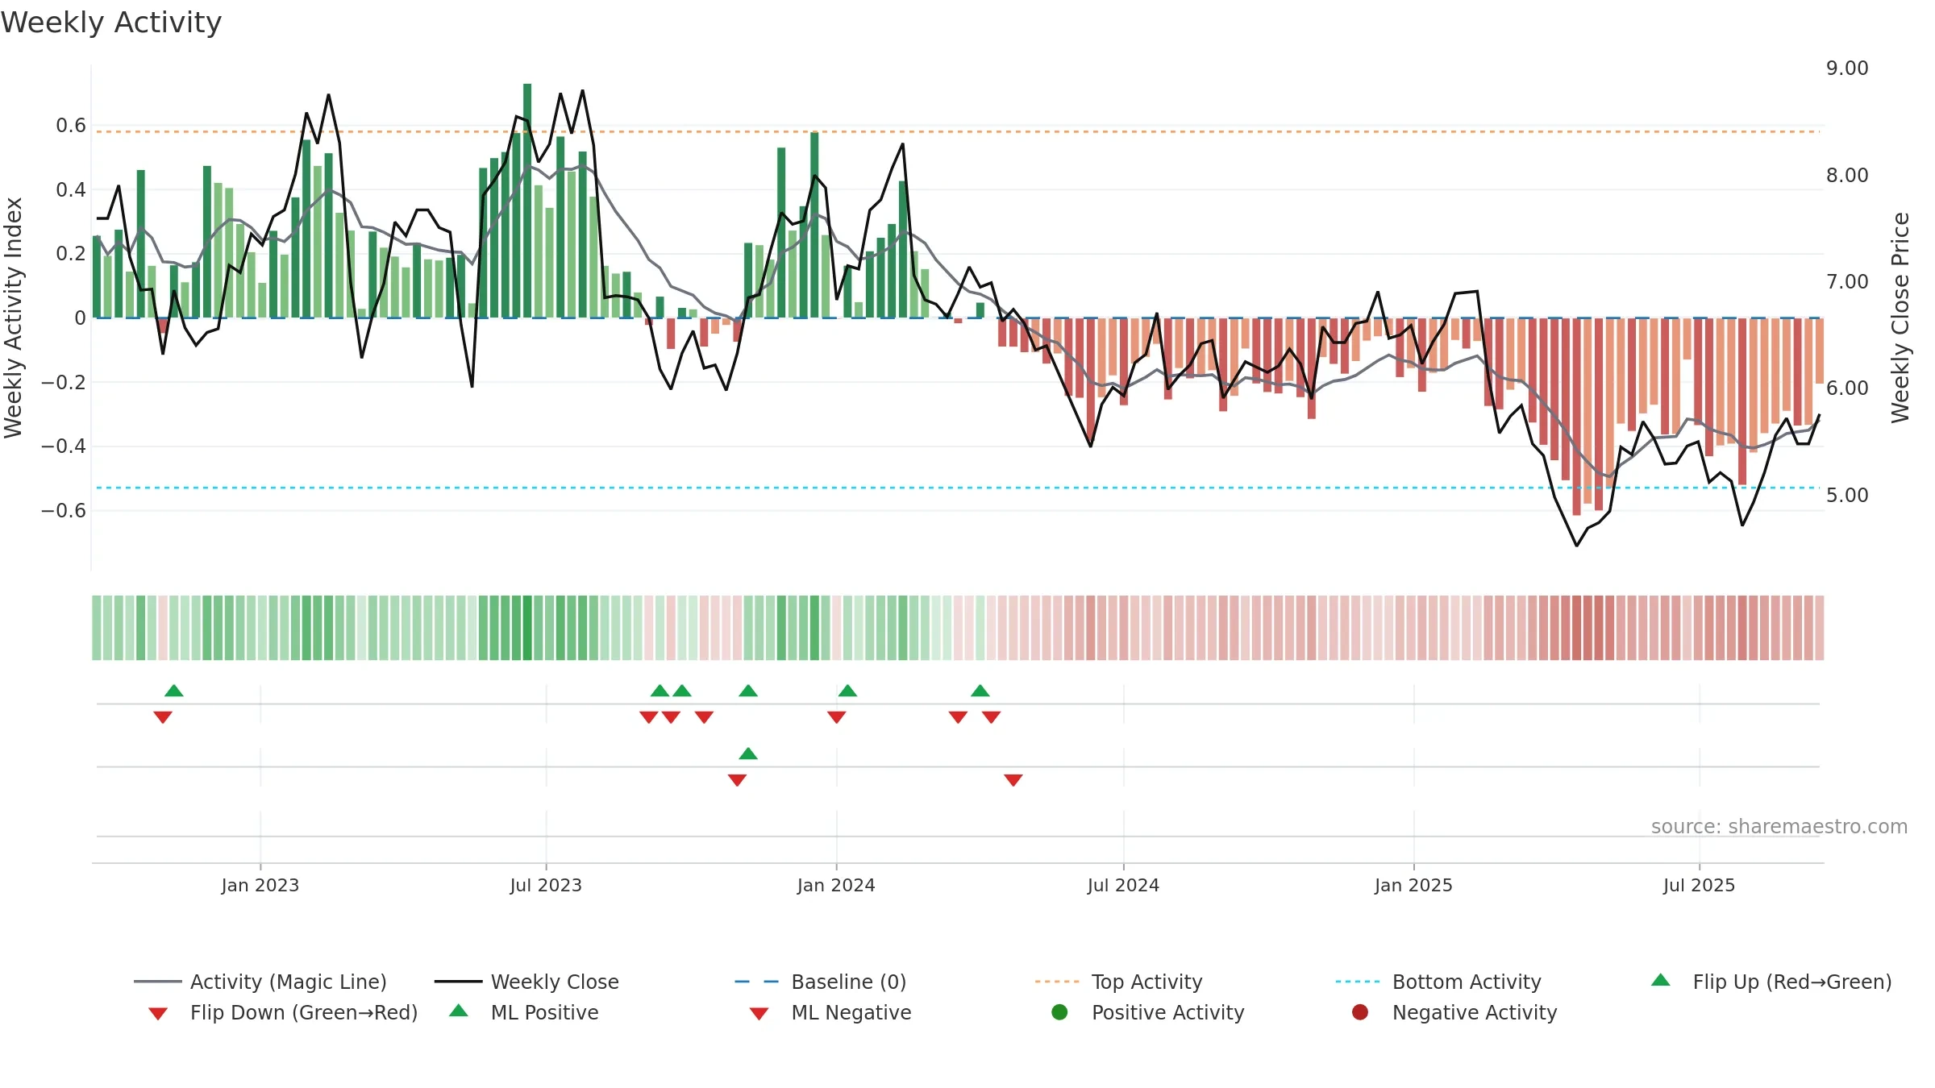
Task: Click the Weekly Close Price axis title
Action: point(1900,318)
